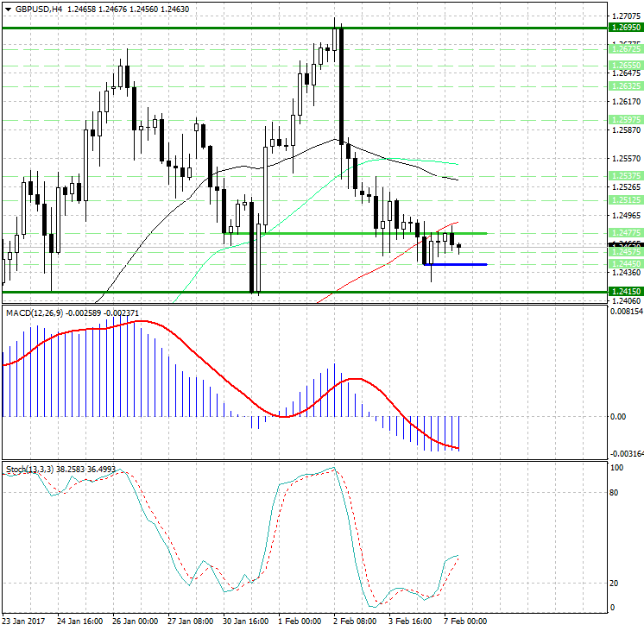Click the 1.24965 price scale value
This screenshot has width=644, height=631.
point(626,215)
